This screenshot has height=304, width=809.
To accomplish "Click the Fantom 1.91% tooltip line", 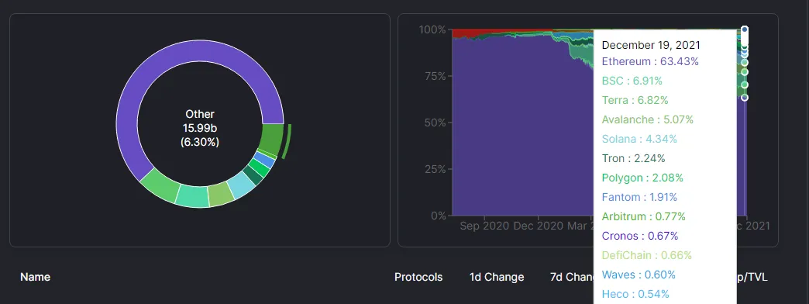I will pyautogui.click(x=639, y=197).
